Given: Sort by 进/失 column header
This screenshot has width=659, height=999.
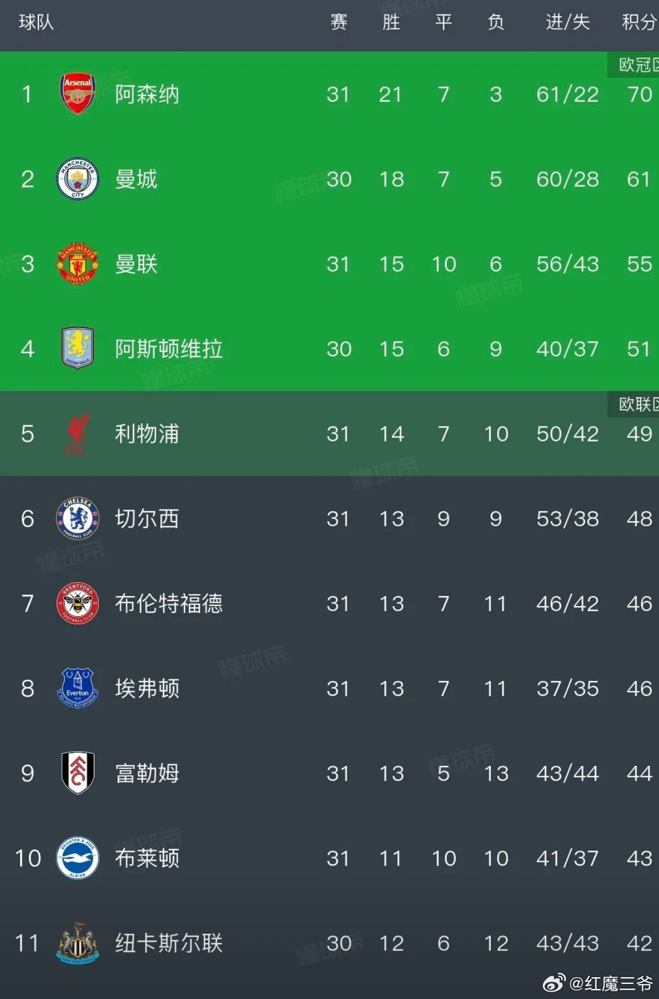Looking at the screenshot, I should coord(567,22).
